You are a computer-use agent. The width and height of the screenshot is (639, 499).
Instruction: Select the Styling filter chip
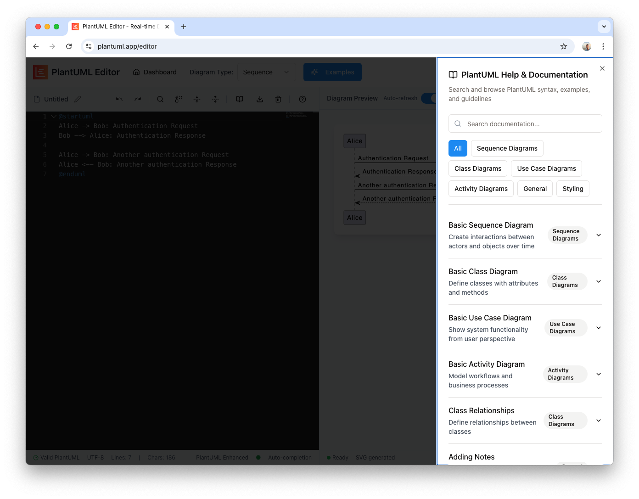(x=573, y=189)
